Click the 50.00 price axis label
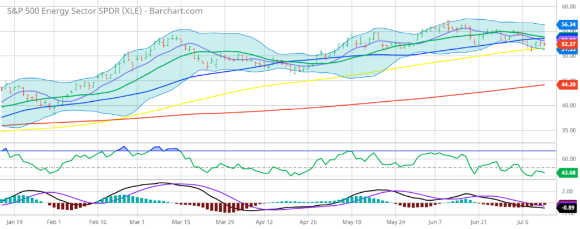The height and width of the screenshot is (229, 580). coord(569,56)
